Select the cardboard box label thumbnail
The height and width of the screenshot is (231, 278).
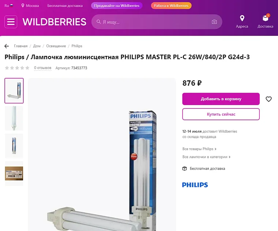pyautogui.click(x=14, y=174)
